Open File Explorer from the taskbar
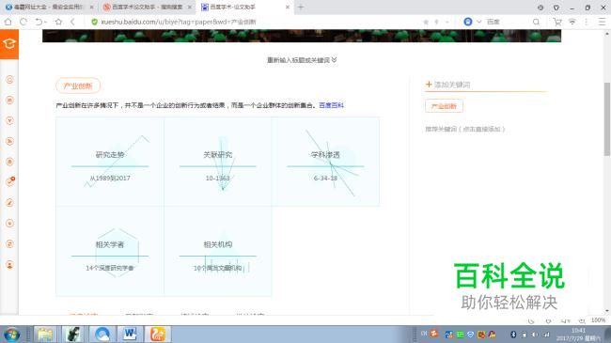The height and width of the screenshot is (343, 611). [45, 335]
